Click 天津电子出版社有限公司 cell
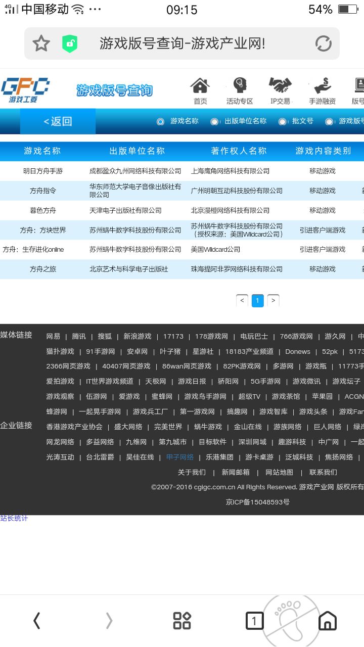This screenshot has height=647, width=364. (125, 210)
